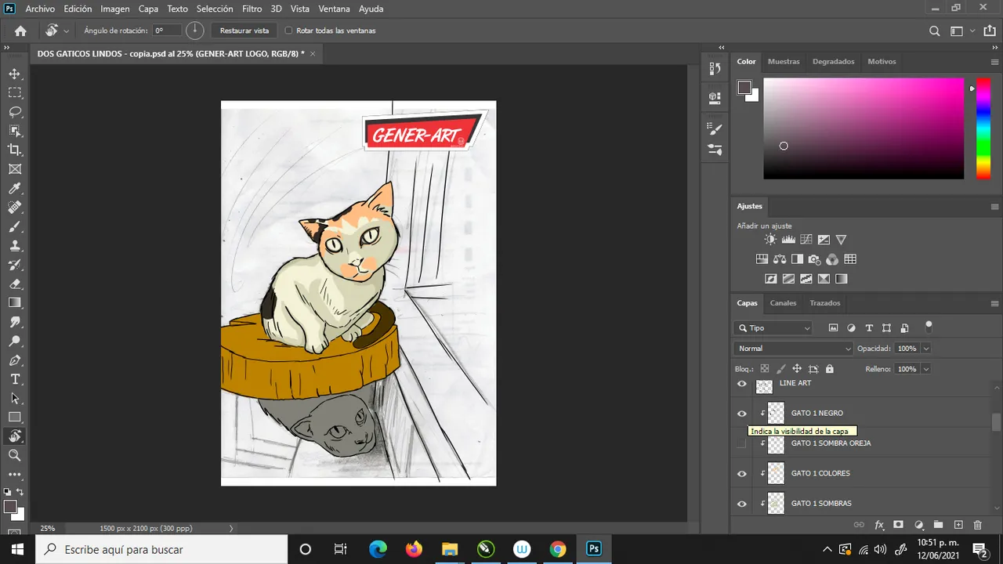Click the rotation angle input field
The height and width of the screenshot is (564, 1003).
coord(167,31)
